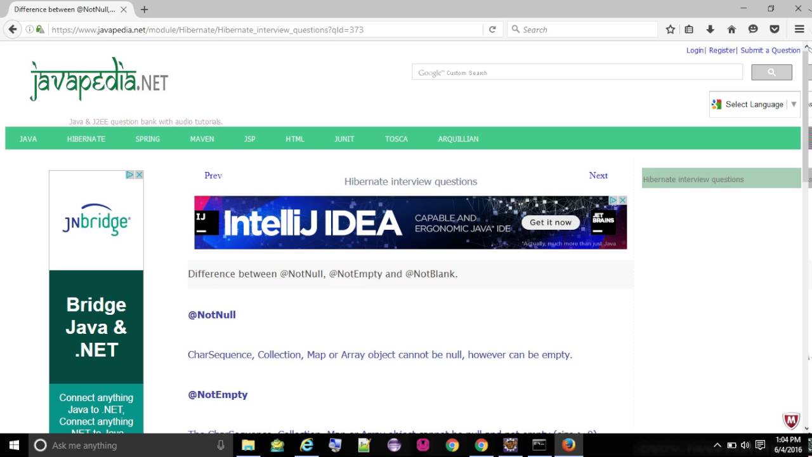Open the JUNIT menu item
812x457 pixels.
pos(344,138)
